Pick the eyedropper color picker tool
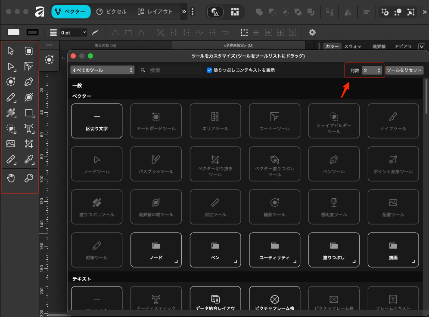Image resolution: width=429 pixels, height=317 pixels. pyautogui.click(x=29, y=160)
